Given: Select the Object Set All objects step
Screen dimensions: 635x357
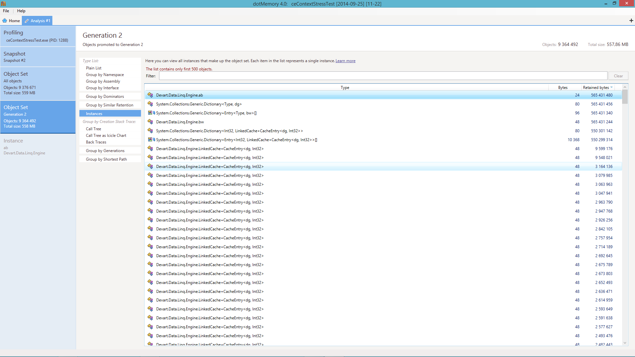Looking at the screenshot, I should coord(38,84).
